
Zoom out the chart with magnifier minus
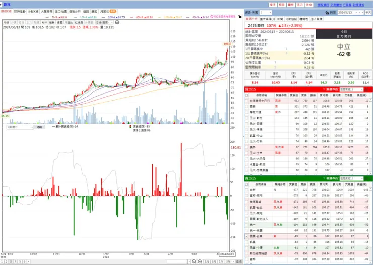(194, 261)
